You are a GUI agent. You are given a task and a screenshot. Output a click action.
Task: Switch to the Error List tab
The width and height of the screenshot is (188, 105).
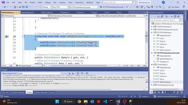click(x=5, y=92)
